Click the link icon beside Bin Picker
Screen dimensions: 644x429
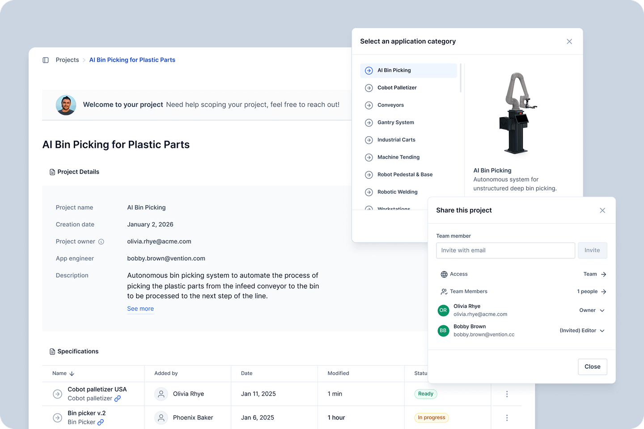(x=101, y=422)
